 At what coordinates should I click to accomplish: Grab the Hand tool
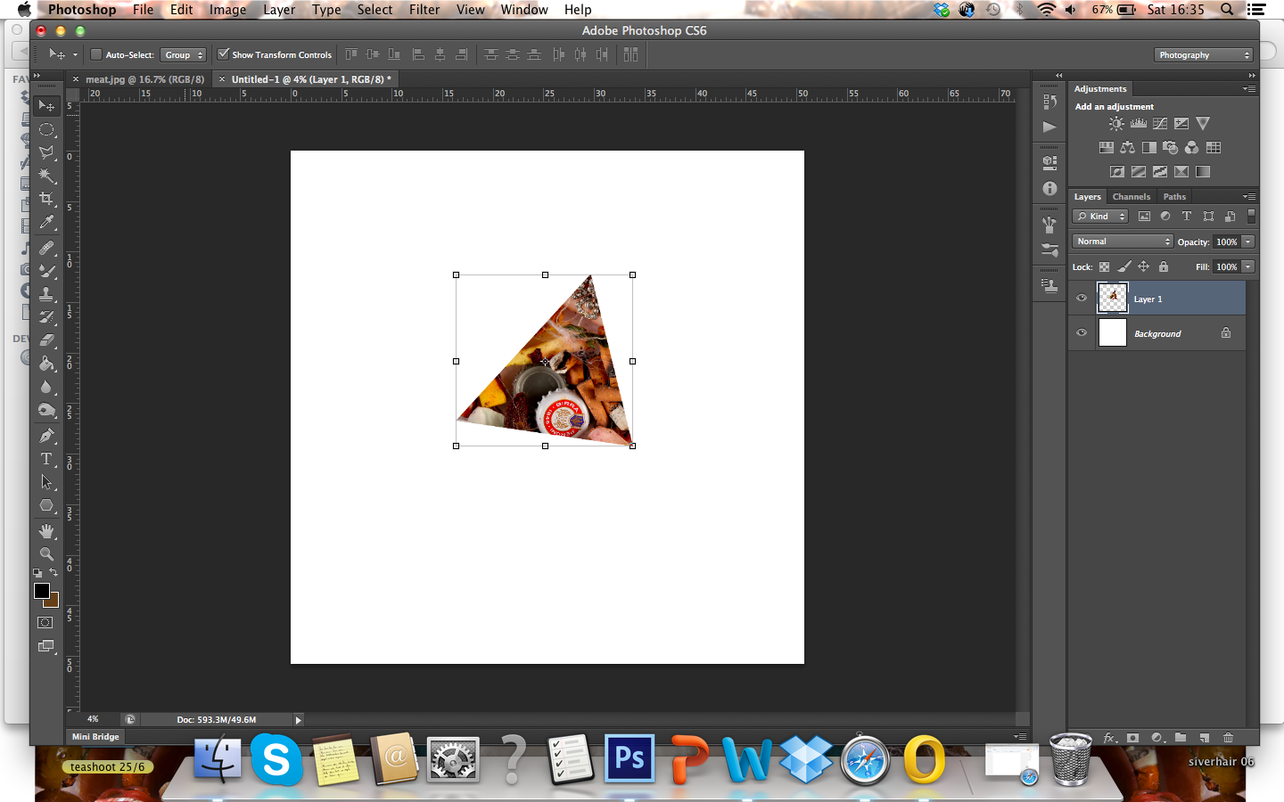click(x=46, y=531)
